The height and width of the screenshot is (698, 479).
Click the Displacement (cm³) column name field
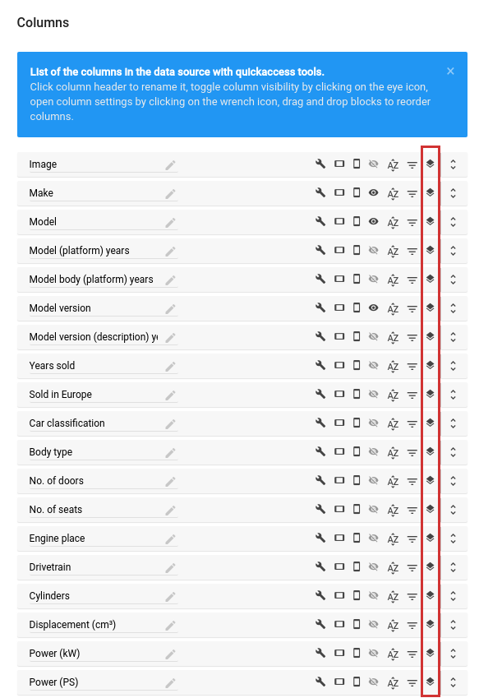point(103,625)
